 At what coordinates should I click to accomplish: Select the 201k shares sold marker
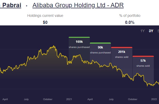pyautogui.click(x=121, y=54)
